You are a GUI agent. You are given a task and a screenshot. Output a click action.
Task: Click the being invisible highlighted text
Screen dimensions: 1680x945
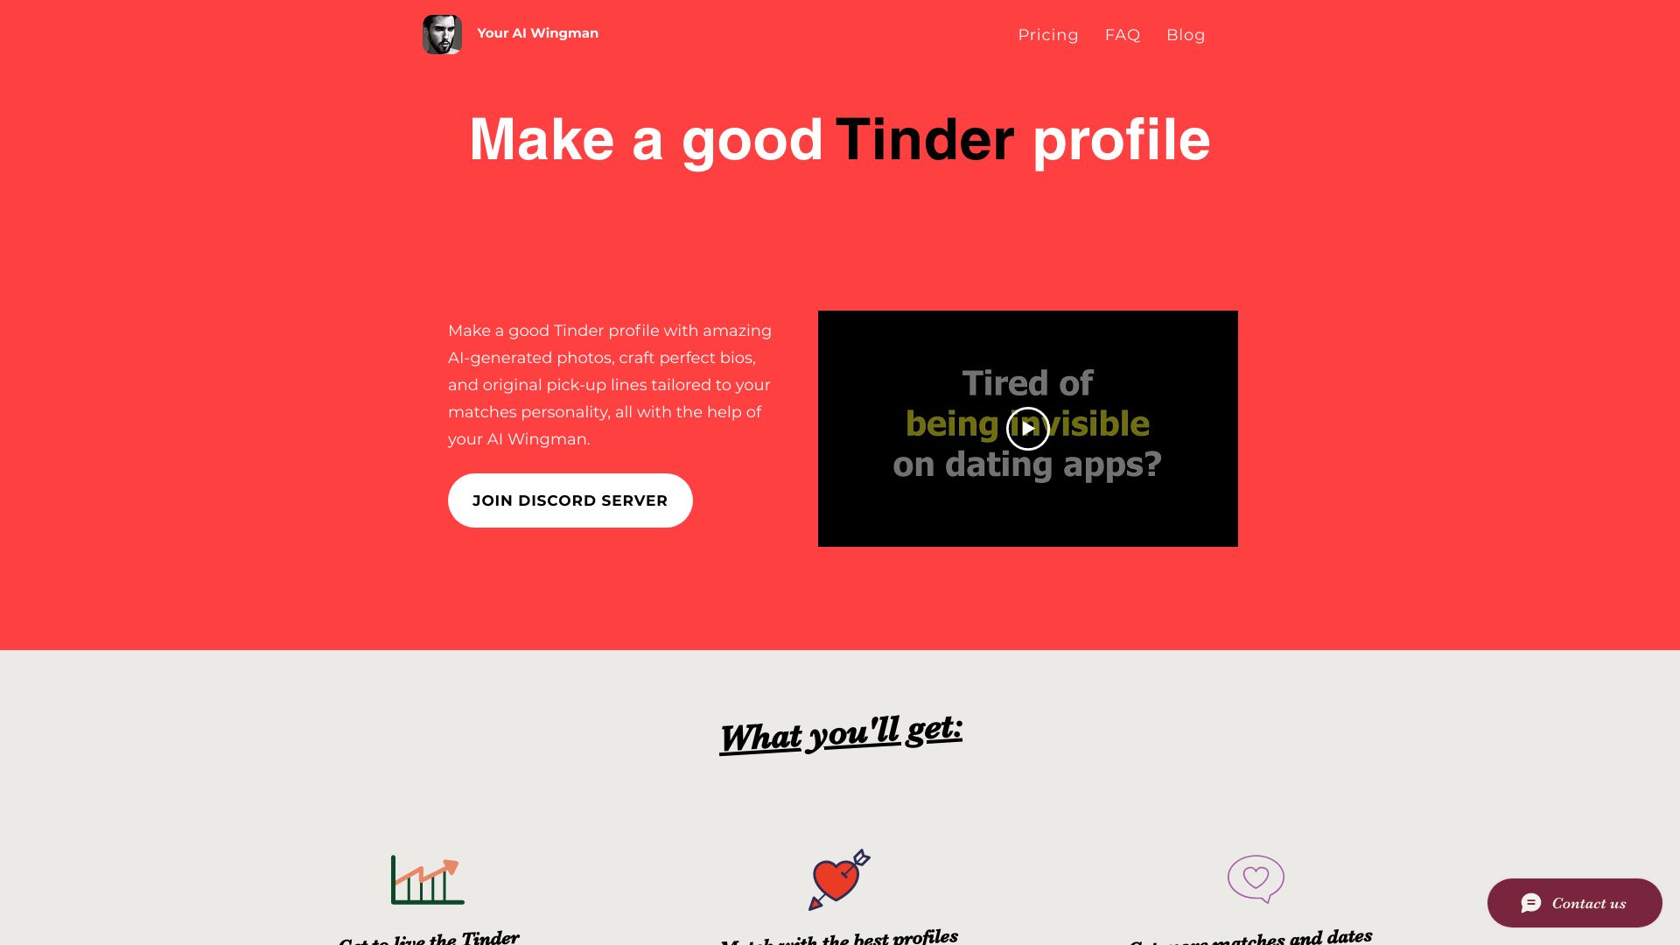pos(1027,423)
